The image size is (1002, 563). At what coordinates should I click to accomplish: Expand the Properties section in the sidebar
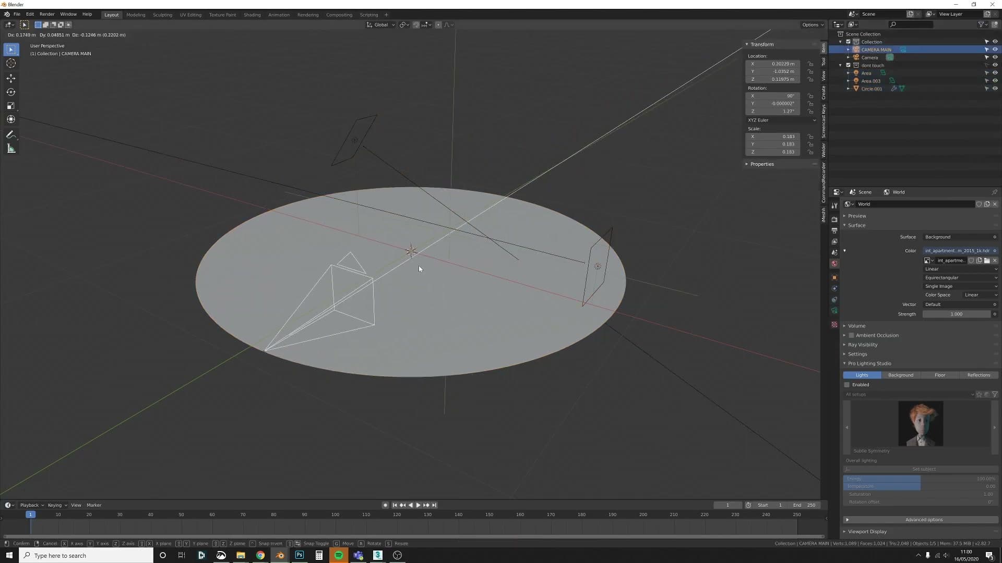[x=762, y=164]
